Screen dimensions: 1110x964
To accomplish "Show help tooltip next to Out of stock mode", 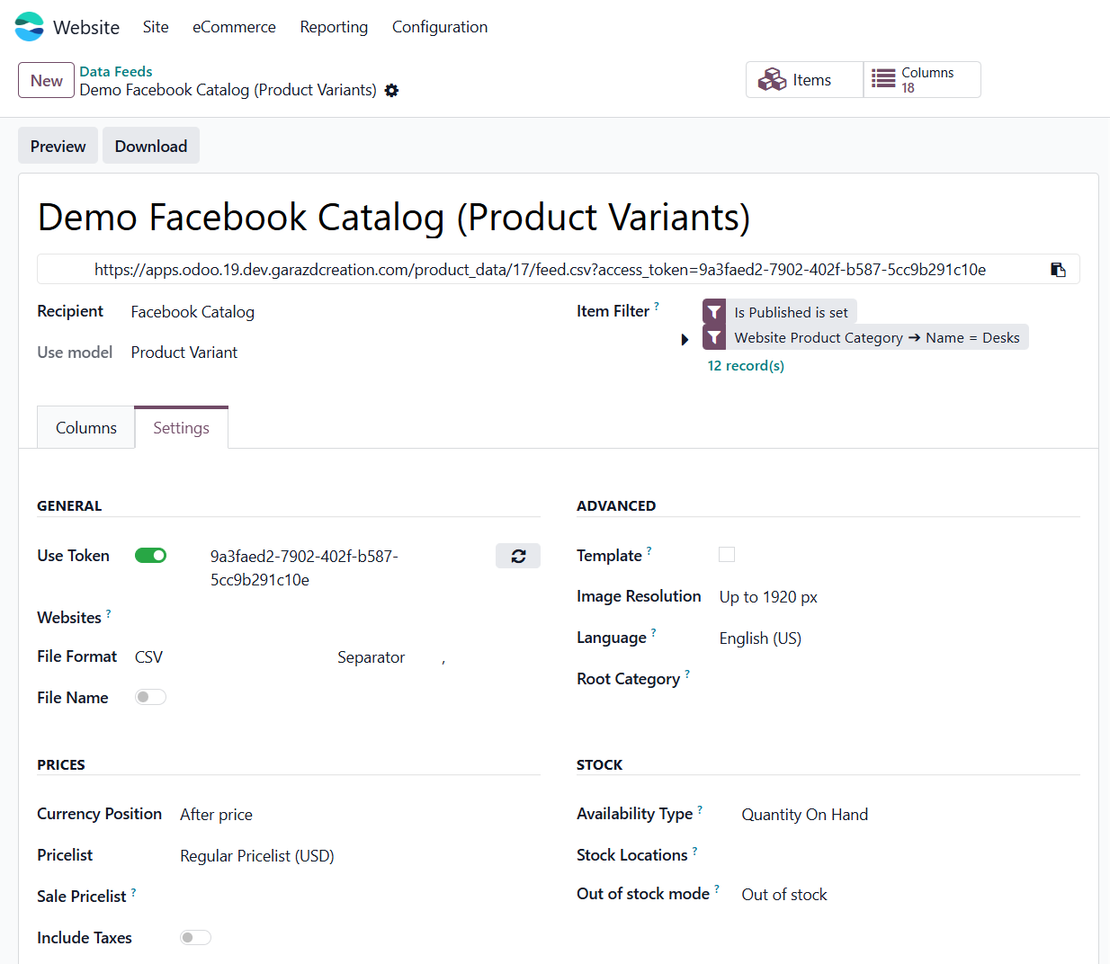I will click(717, 889).
